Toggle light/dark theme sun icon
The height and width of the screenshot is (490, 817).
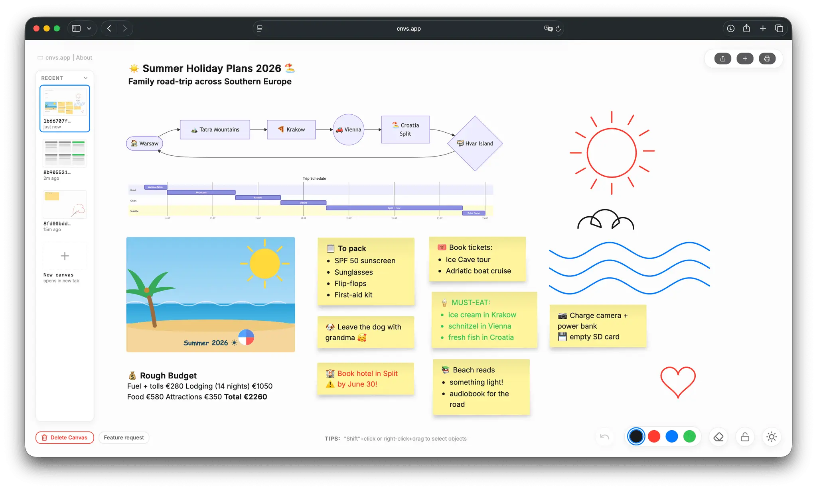pos(772,437)
